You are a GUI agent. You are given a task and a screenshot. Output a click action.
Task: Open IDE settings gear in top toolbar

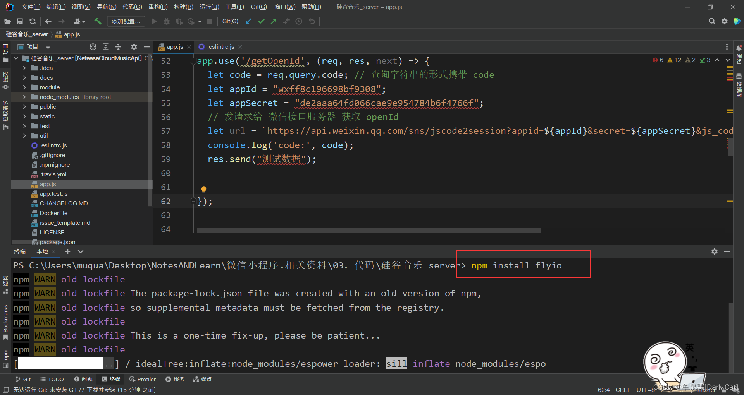point(725,21)
